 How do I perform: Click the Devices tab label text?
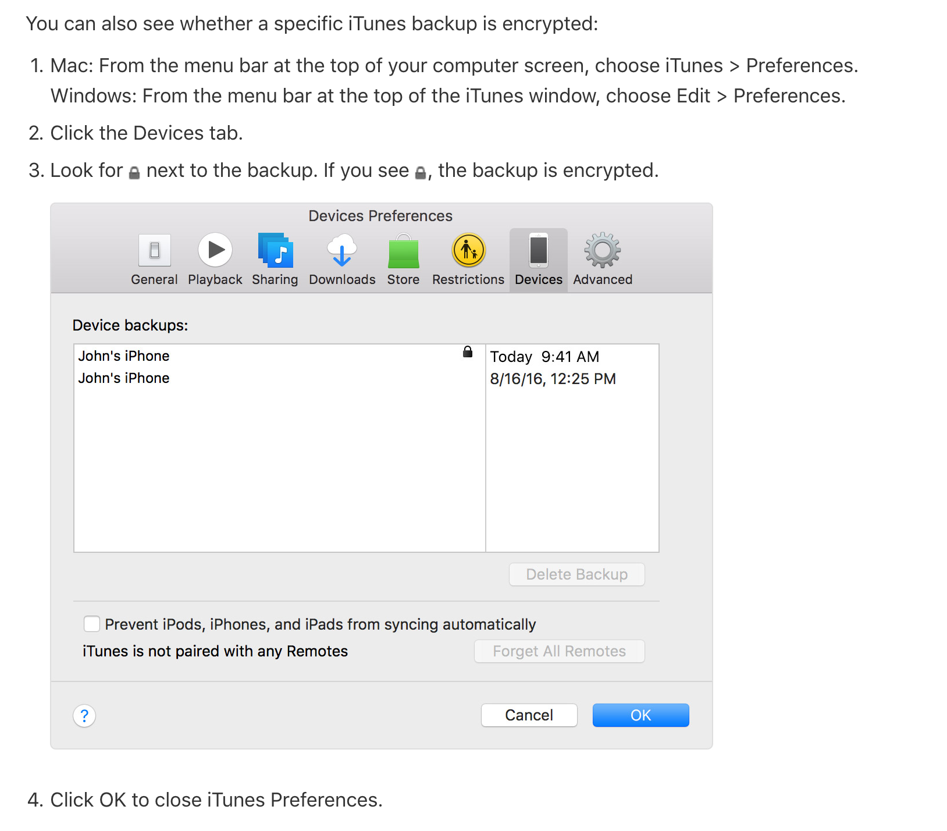539,279
